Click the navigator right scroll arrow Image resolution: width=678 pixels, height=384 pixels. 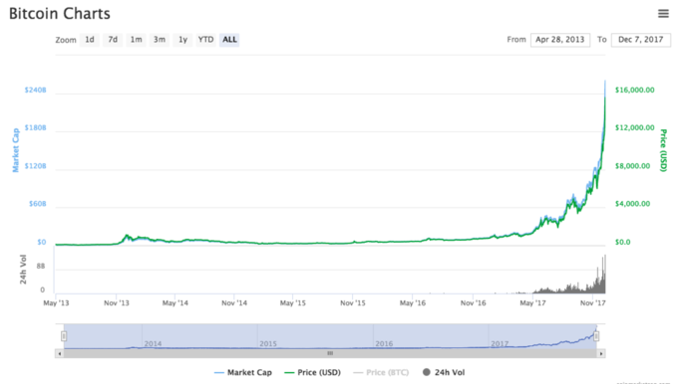click(x=601, y=354)
